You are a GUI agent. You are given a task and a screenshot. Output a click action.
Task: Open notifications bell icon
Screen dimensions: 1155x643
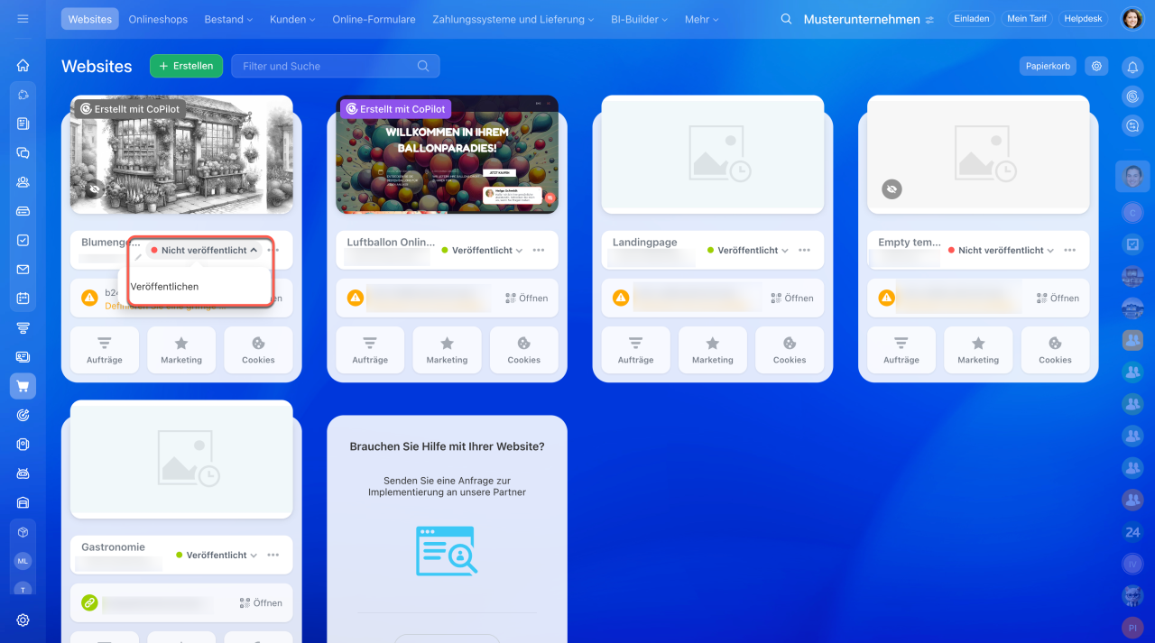tap(1132, 67)
